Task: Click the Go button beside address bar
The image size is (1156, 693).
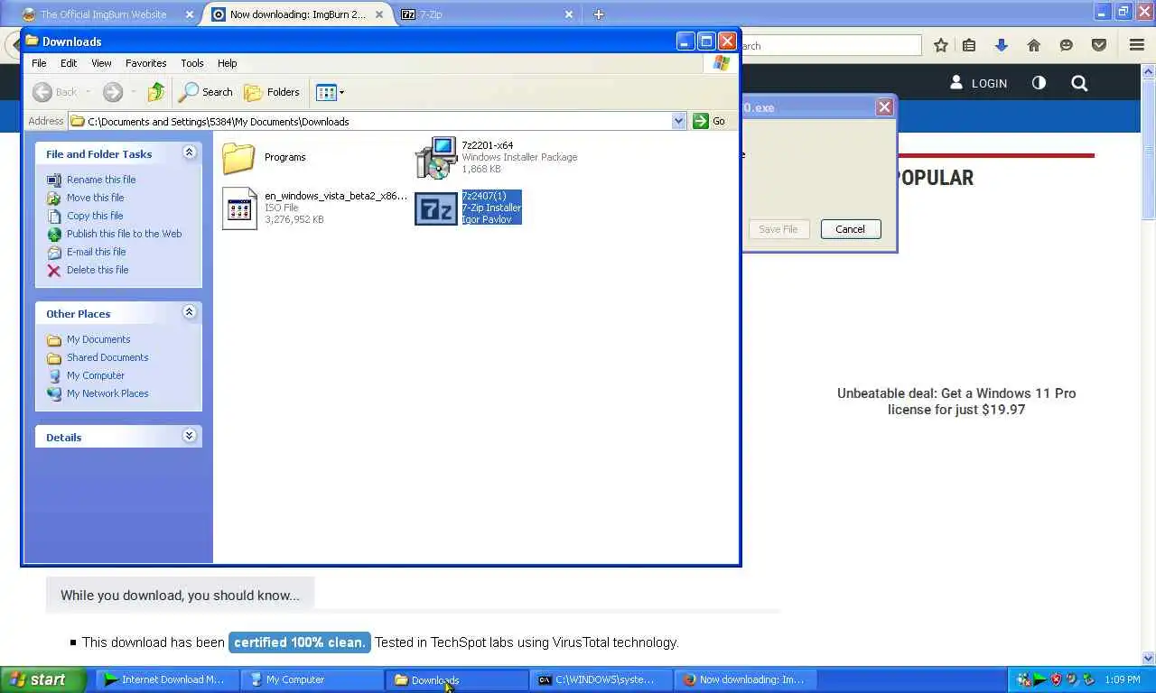Action: (x=710, y=121)
